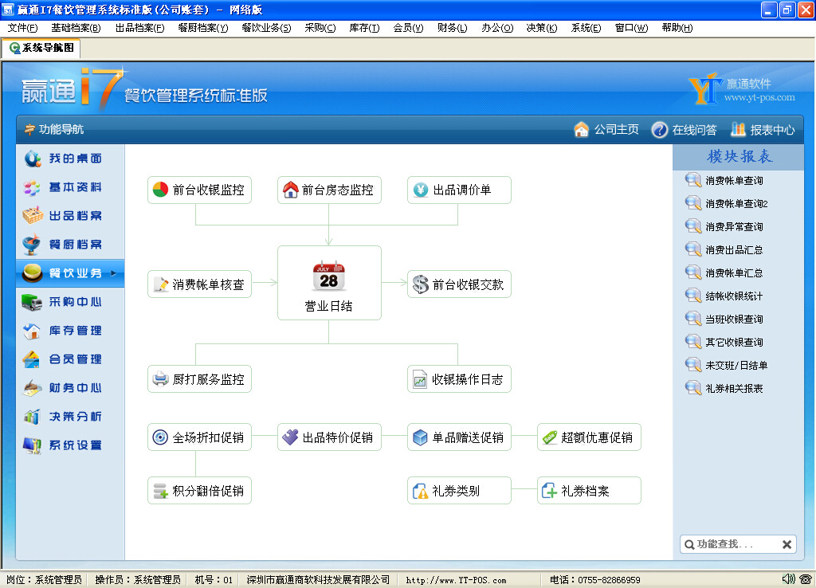Open 礼券档案 module
This screenshot has height=588, width=816.
(x=589, y=490)
